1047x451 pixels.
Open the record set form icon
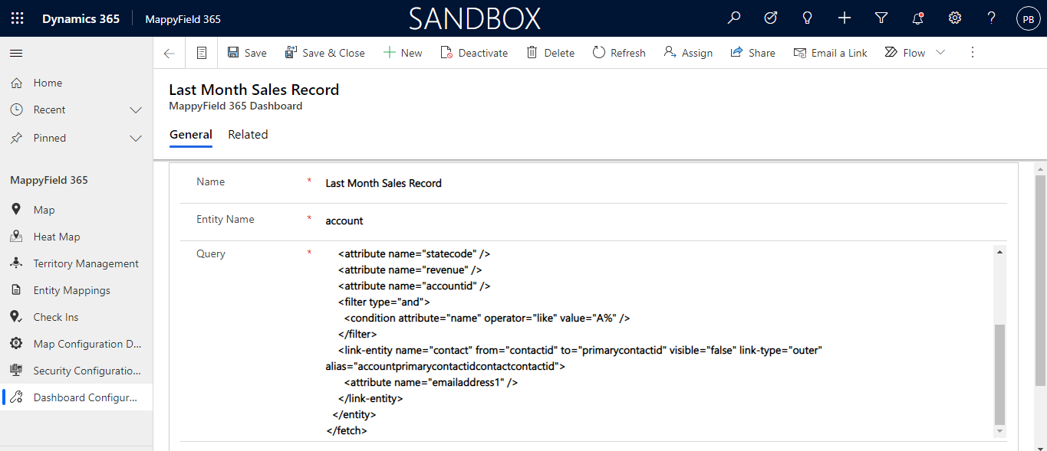point(202,53)
